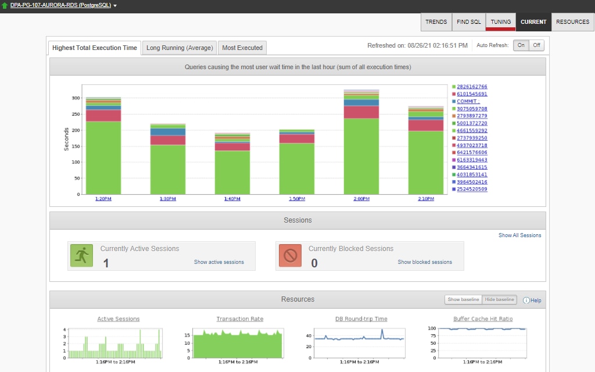
Task: Click the Hide baseline button
Action: pyautogui.click(x=501, y=299)
